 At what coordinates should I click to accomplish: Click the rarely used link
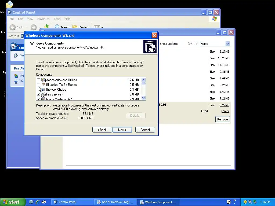tap(225, 111)
